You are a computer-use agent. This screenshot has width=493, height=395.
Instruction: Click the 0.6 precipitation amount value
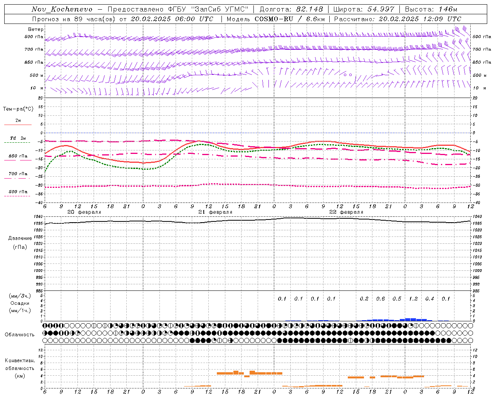(x=381, y=299)
